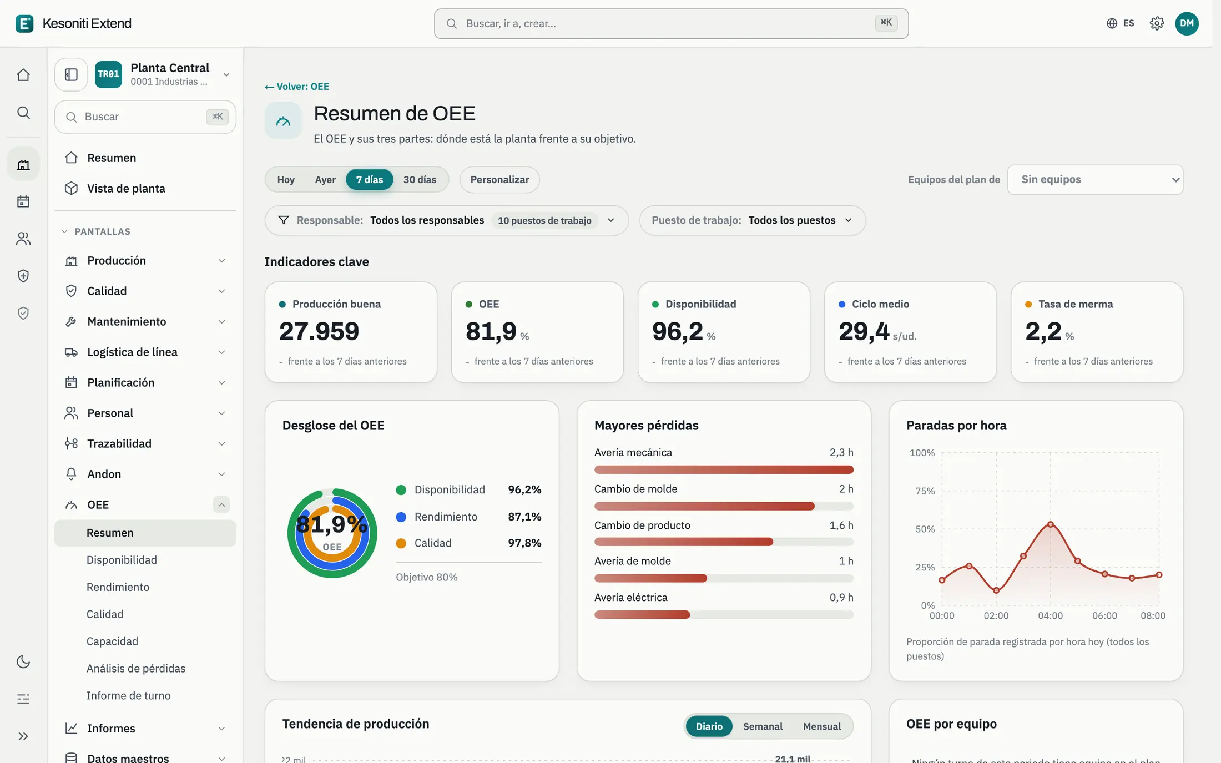Screen dimensions: 1221x763
Task: Select the 7 días time range
Action: pyautogui.click(x=370, y=180)
